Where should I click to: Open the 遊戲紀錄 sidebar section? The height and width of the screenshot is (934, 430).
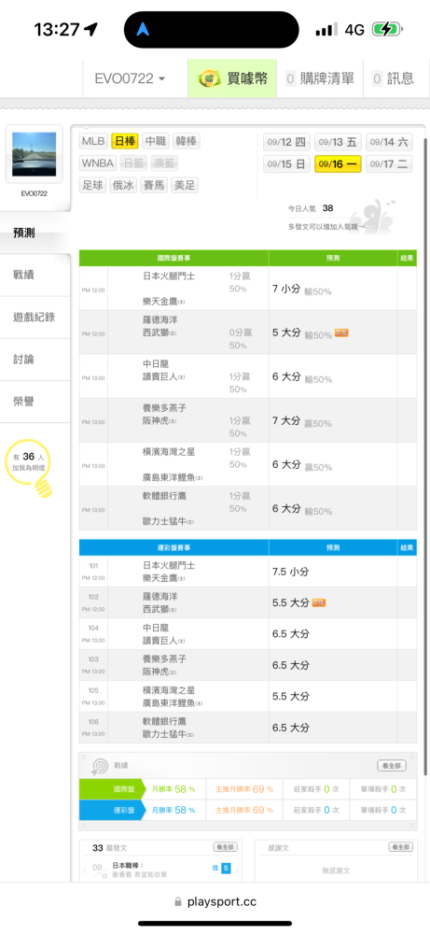click(35, 317)
